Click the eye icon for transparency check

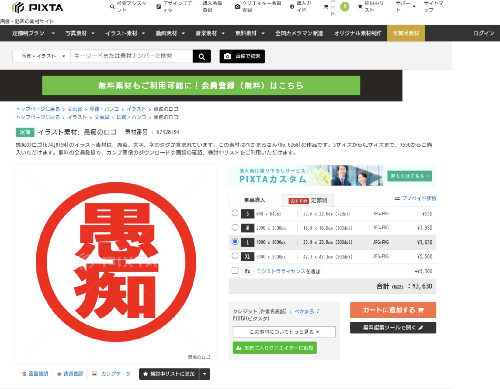[59, 374]
